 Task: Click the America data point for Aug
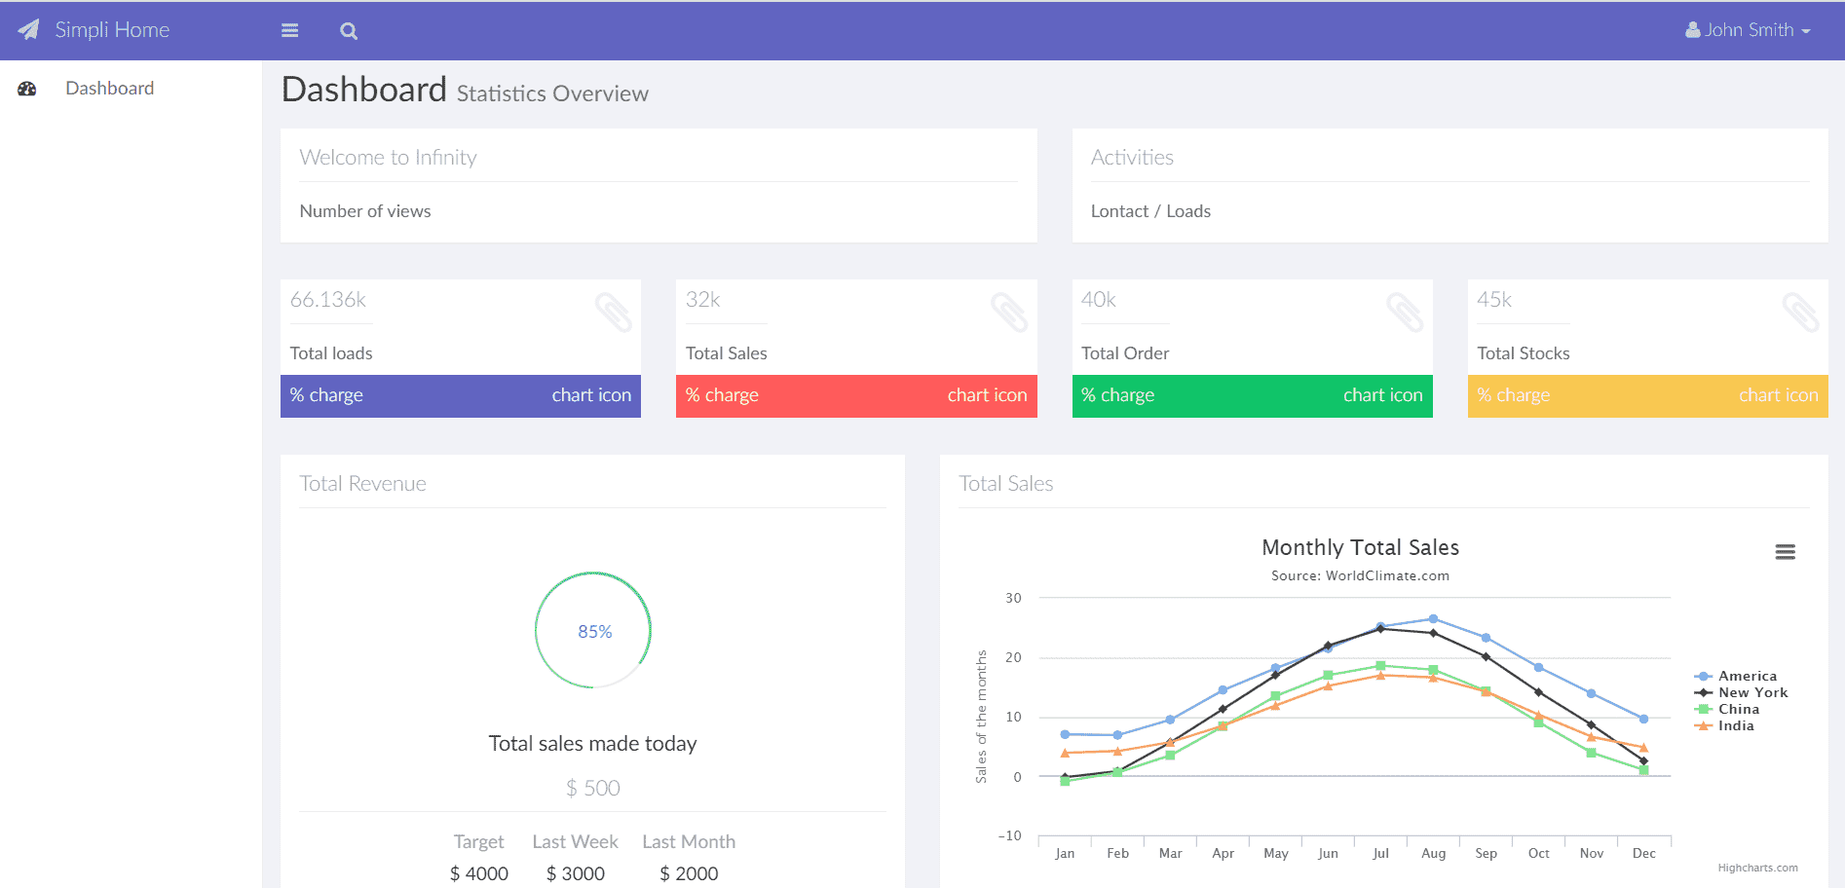click(x=1433, y=619)
